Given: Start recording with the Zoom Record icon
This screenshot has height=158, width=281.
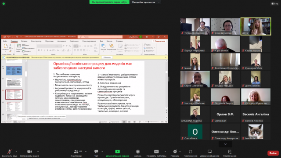Looking at the screenshot, I should (137, 151).
